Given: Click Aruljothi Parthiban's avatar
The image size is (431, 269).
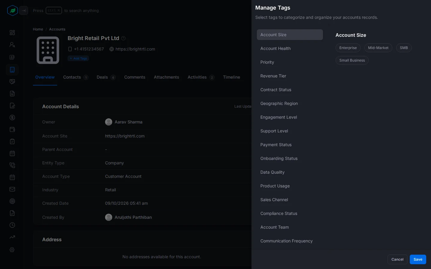Looking at the screenshot, I should [109, 217].
